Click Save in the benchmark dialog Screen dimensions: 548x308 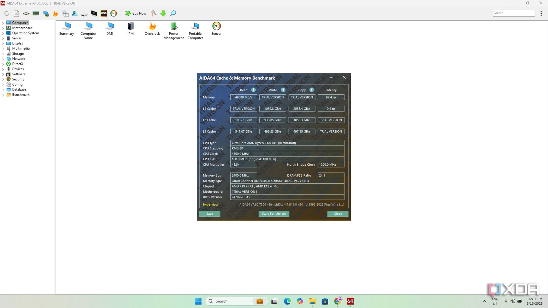pos(210,214)
